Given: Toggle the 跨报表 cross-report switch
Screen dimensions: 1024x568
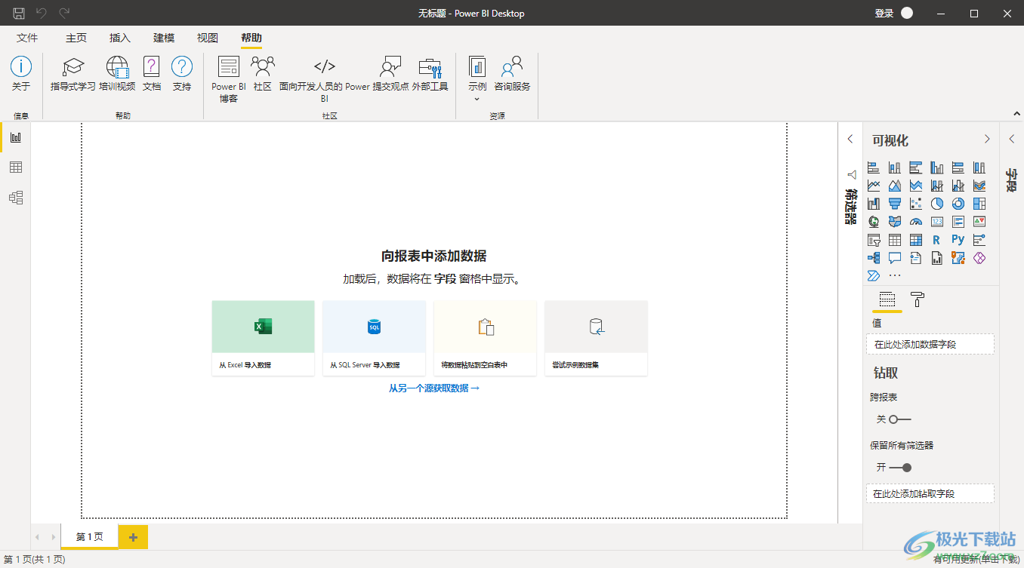Looking at the screenshot, I should tap(900, 419).
